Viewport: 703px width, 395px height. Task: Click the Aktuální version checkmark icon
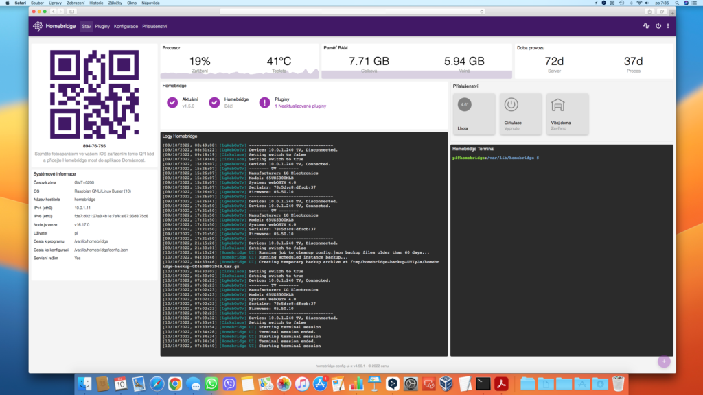click(x=172, y=103)
